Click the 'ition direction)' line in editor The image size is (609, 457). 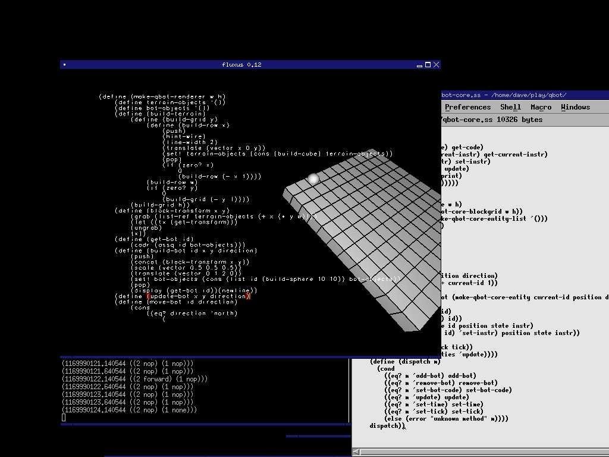[470, 276]
